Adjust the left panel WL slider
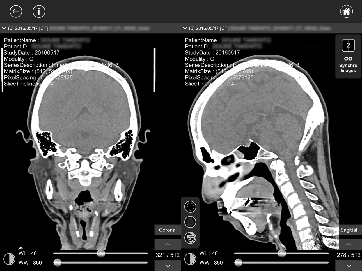This screenshot has width=362, height=271. [101, 253]
